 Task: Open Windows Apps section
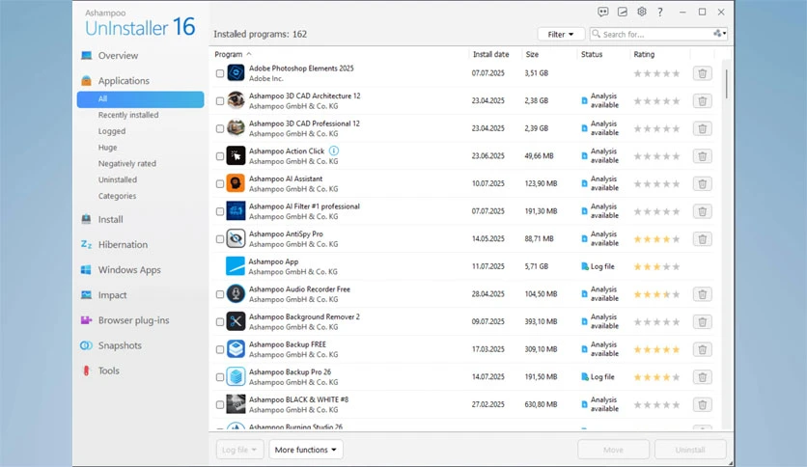pos(129,270)
